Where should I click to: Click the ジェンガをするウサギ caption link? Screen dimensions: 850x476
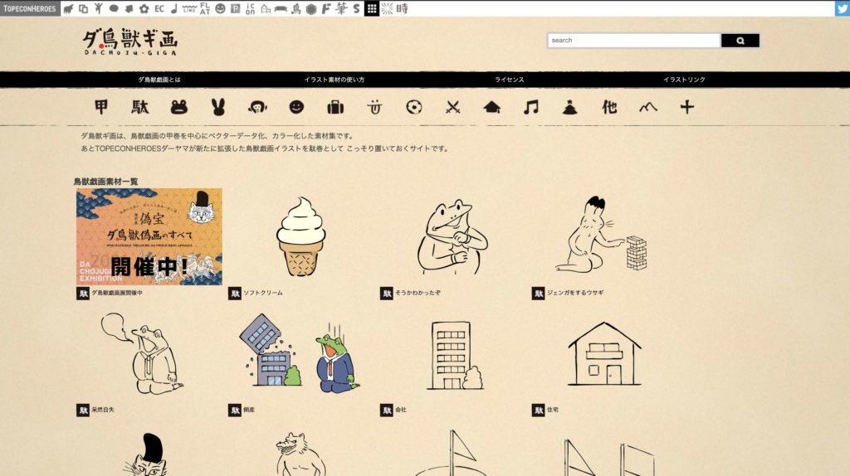point(575,293)
